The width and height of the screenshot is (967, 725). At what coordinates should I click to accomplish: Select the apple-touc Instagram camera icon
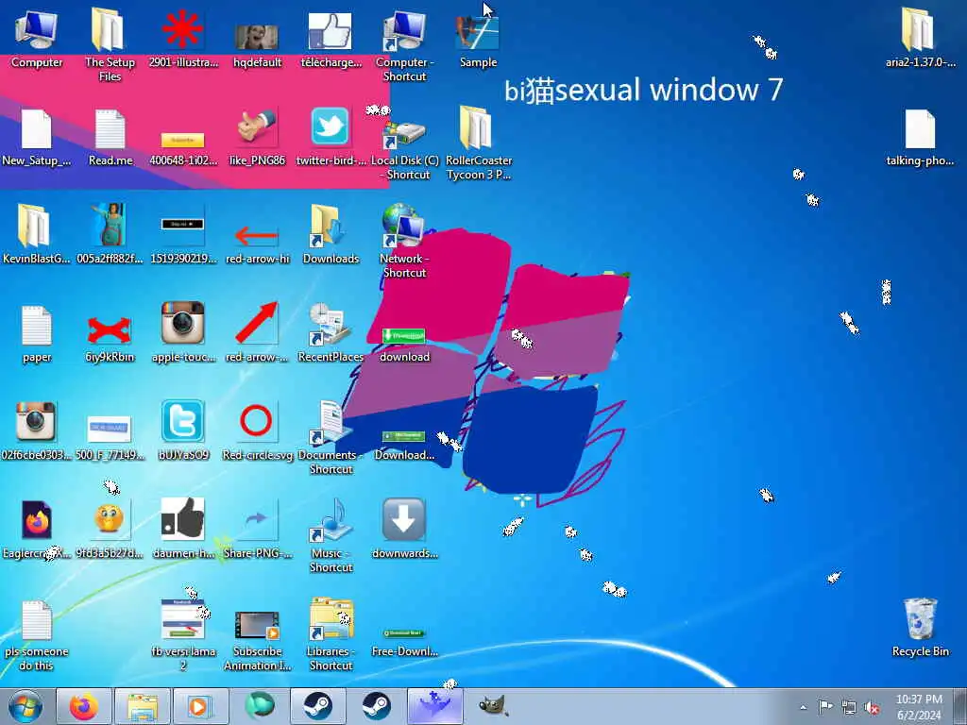pos(183,331)
